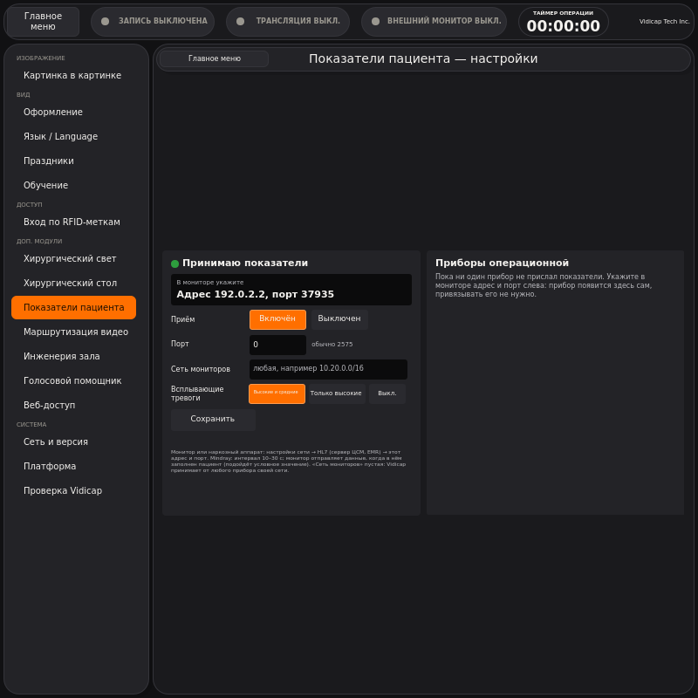698x698 pixels.
Task: Select Высокие и средние alarm popups
Action: coord(277,393)
